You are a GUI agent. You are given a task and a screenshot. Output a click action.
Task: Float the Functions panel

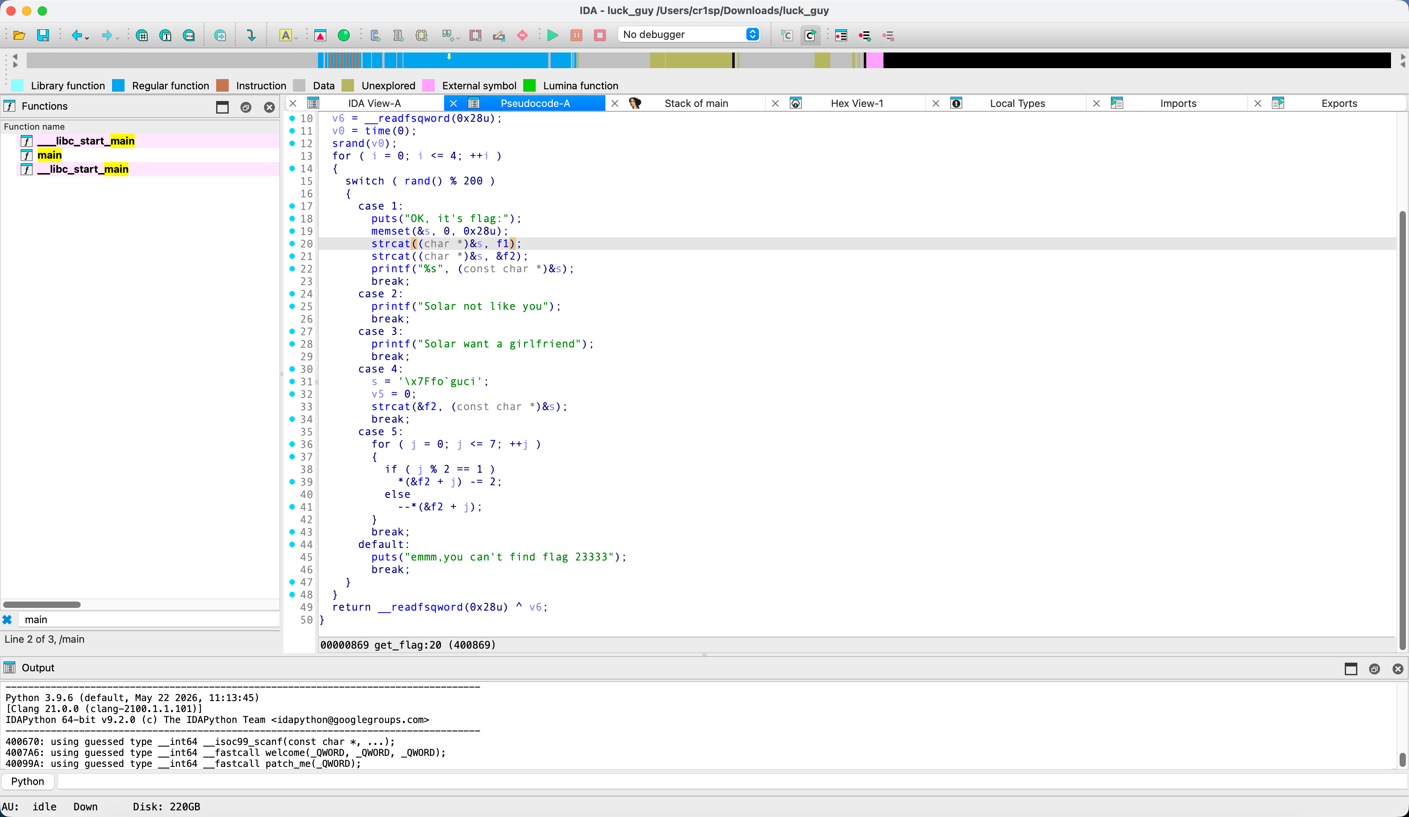[x=246, y=107]
